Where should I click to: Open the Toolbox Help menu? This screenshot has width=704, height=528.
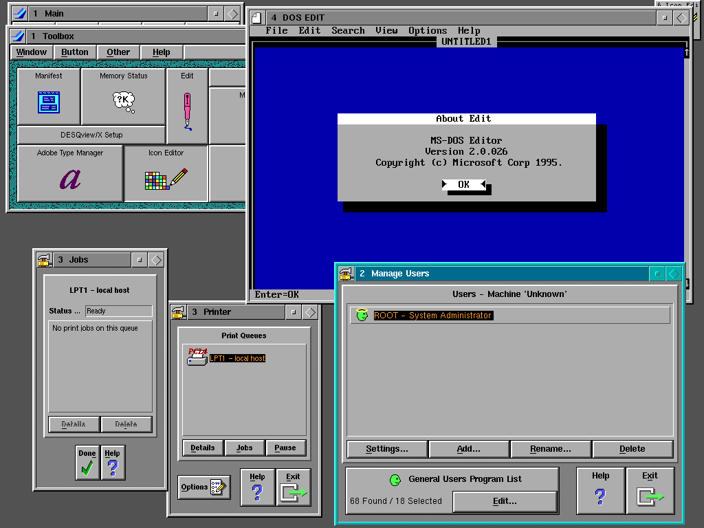click(161, 52)
